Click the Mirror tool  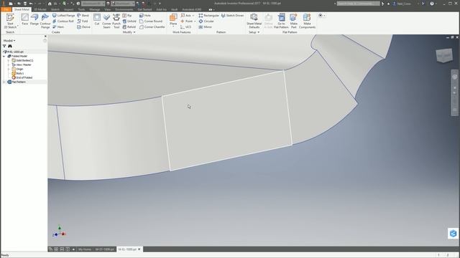point(205,27)
